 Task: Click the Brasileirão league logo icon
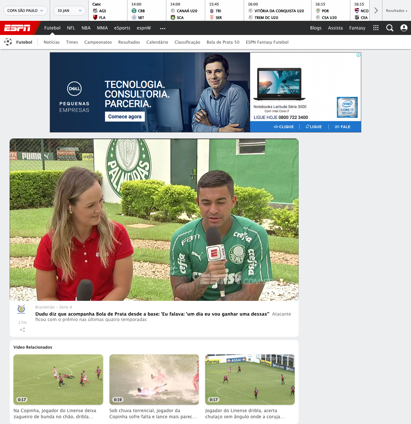[x=21, y=309]
